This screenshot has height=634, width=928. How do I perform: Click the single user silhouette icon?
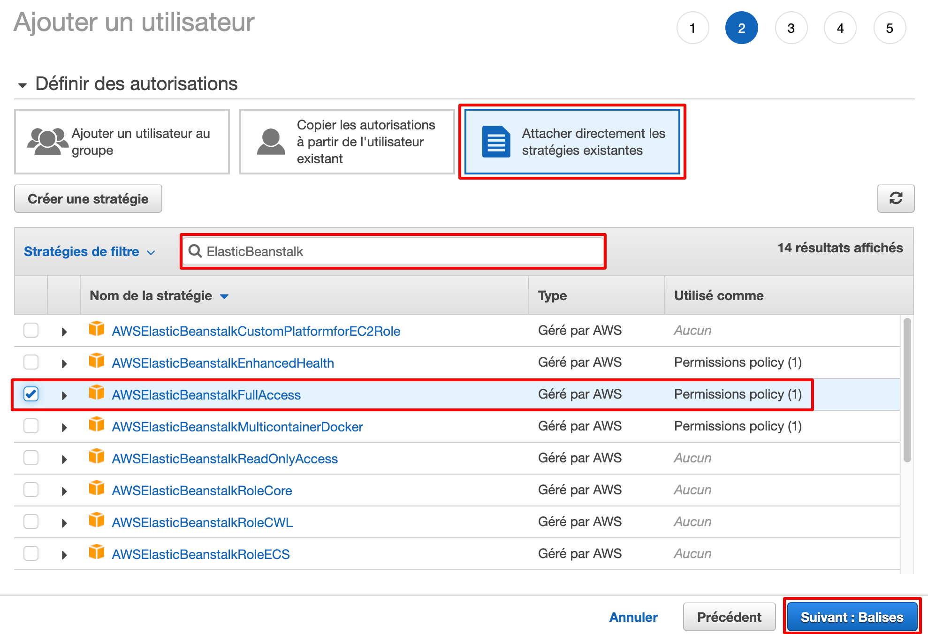click(271, 142)
